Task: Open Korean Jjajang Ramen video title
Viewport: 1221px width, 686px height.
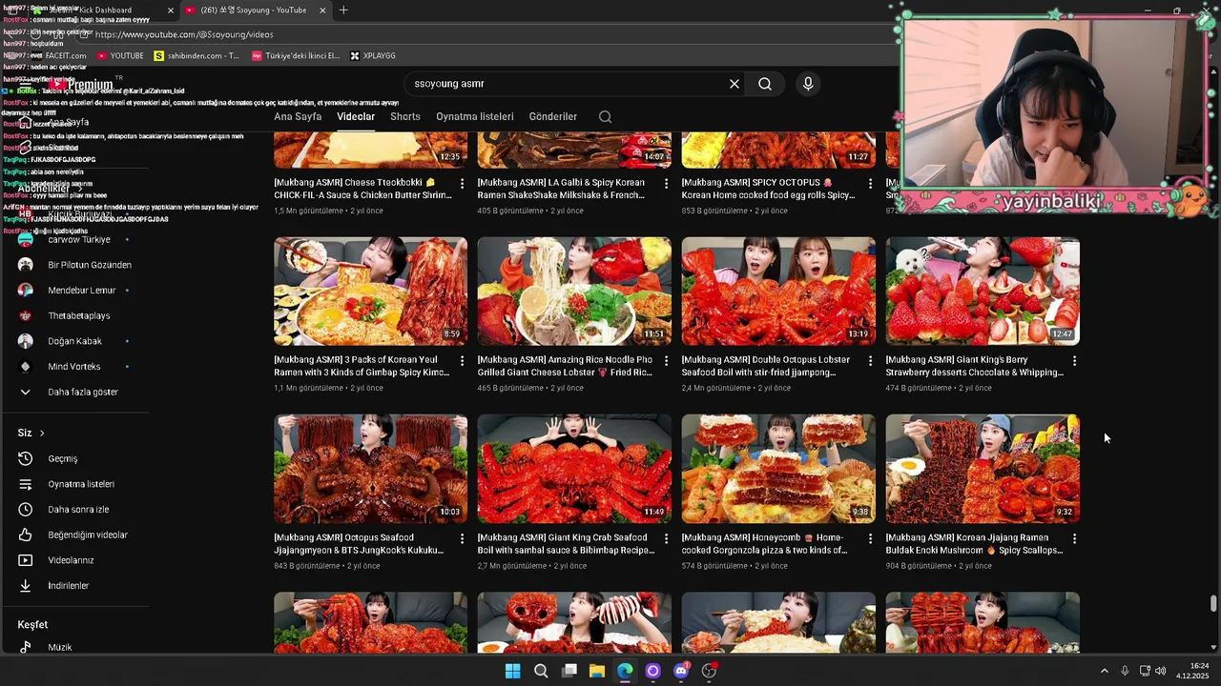Action: click(974, 544)
